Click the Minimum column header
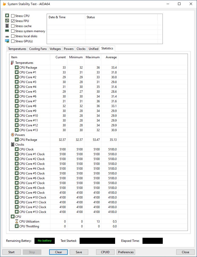 click(76, 57)
